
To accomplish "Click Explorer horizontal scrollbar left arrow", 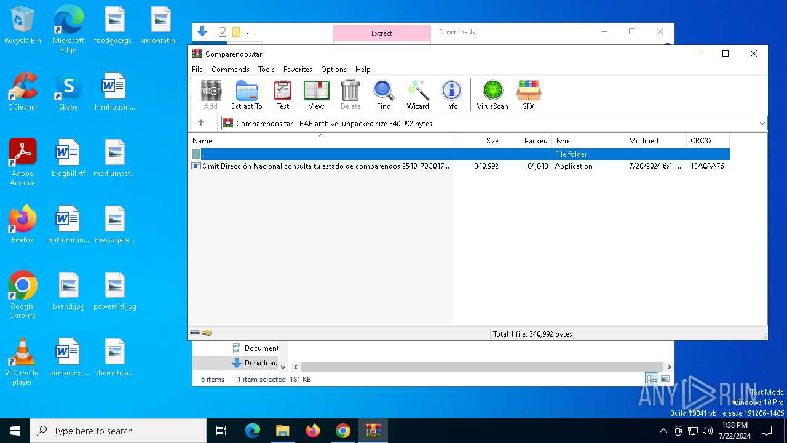I will click(x=296, y=367).
